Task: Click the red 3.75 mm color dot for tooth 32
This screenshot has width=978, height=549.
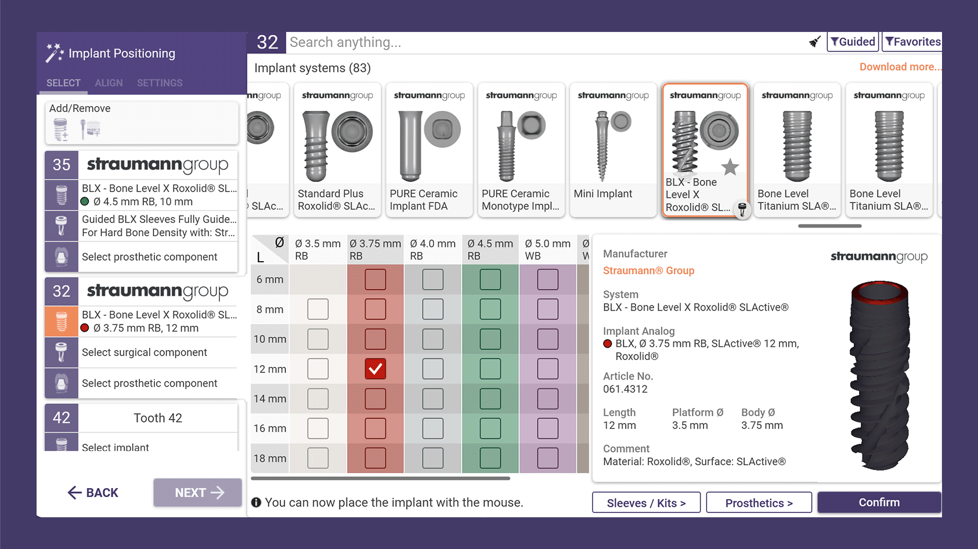Action: [85, 328]
